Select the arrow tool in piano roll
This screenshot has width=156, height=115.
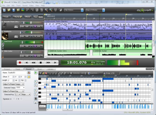coord(41,73)
